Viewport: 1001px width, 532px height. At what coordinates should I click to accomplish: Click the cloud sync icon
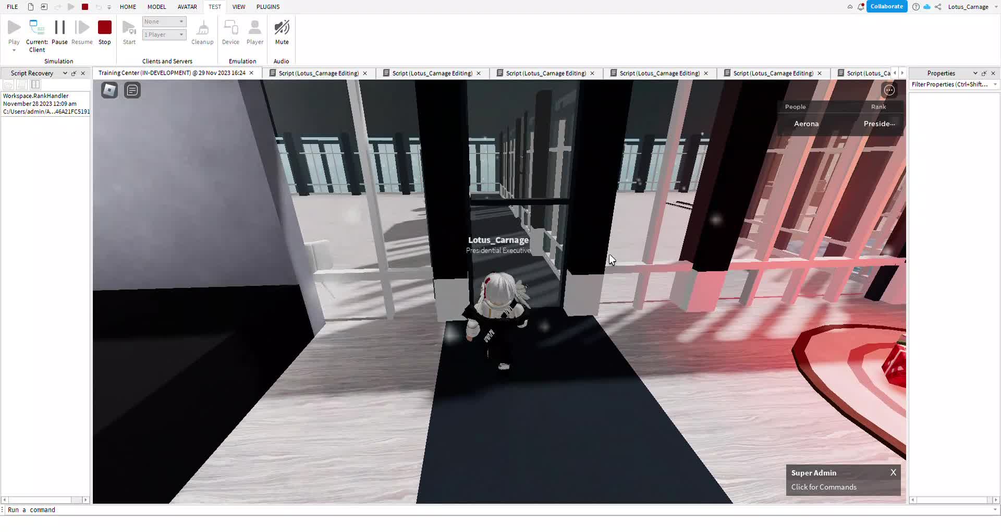pyautogui.click(x=927, y=7)
